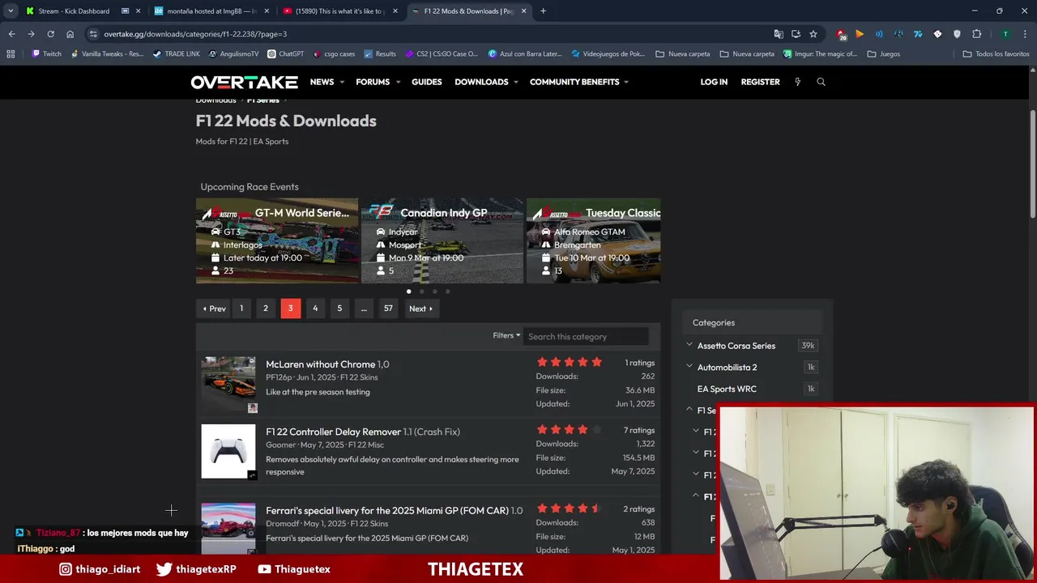1037x583 pixels.
Task: Open Tuesday Classic event card
Action: click(594, 240)
